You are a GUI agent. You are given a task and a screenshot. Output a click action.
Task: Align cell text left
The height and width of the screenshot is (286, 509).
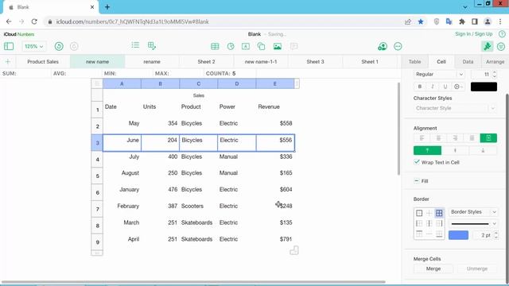pyautogui.click(x=422, y=138)
